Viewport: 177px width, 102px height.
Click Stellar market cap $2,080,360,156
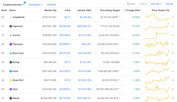coord(49,98)
